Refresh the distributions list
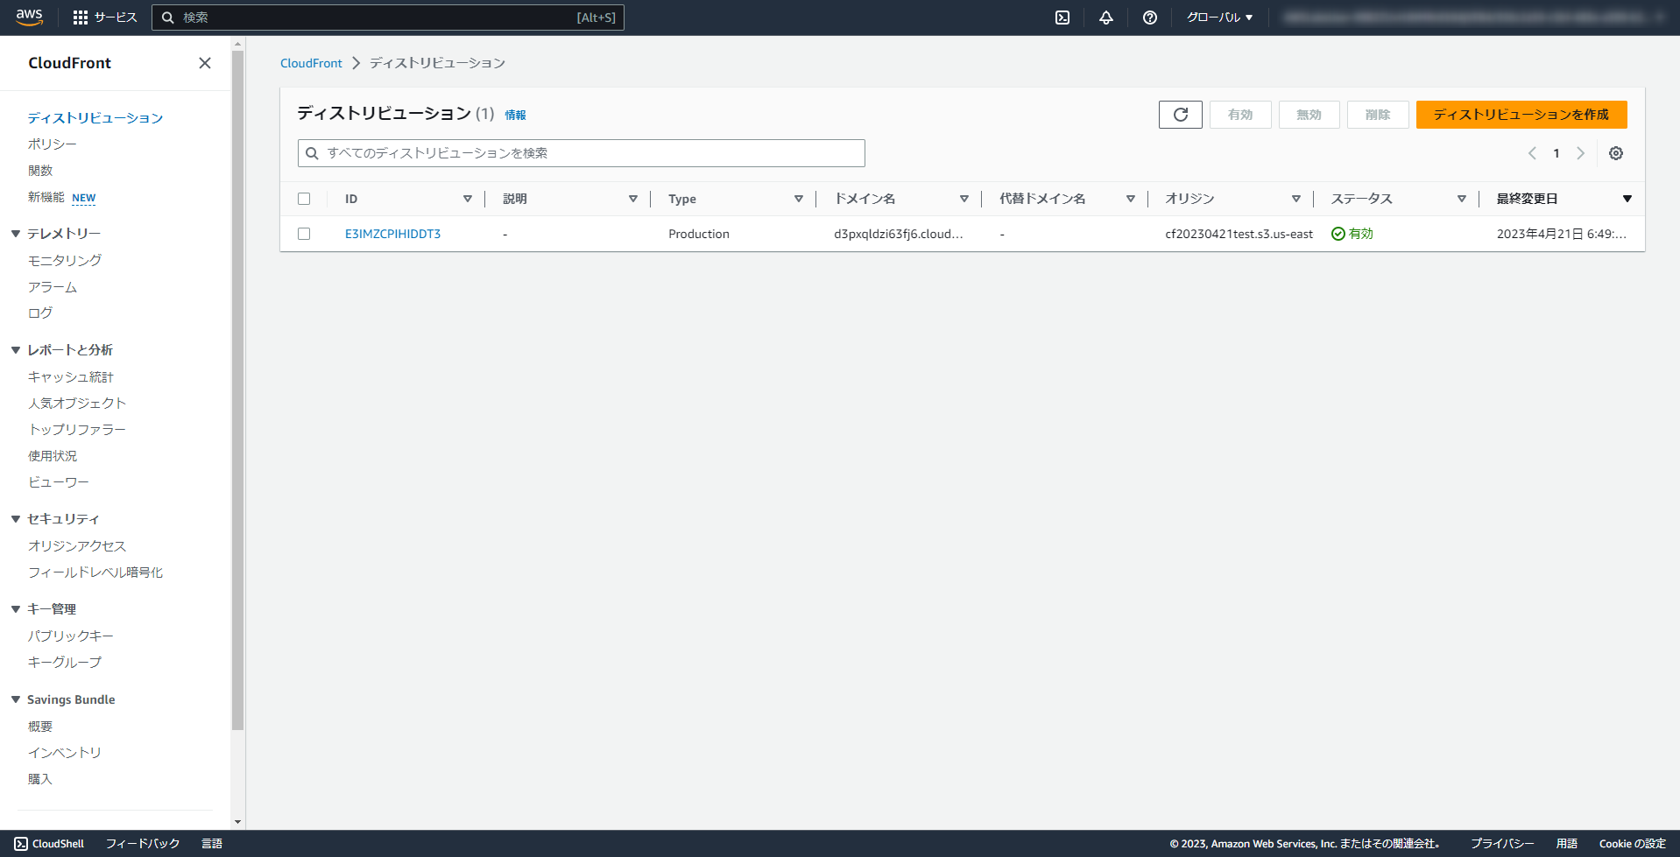1680x857 pixels. coord(1180,114)
